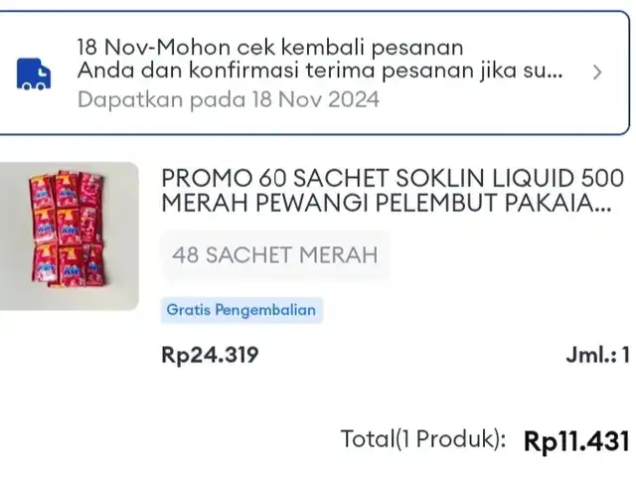Open shipping details via right chevron

(x=596, y=73)
